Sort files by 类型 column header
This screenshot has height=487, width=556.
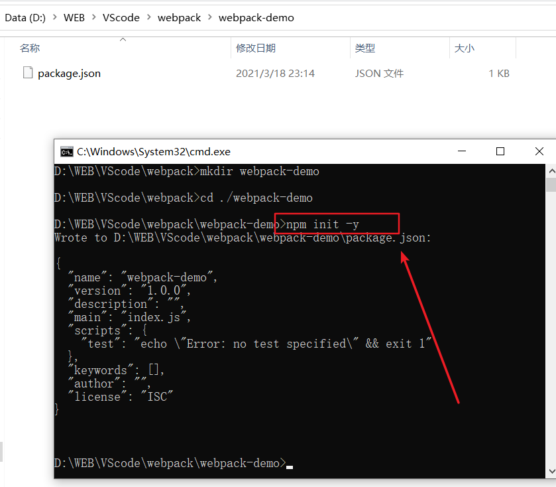(365, 48)
